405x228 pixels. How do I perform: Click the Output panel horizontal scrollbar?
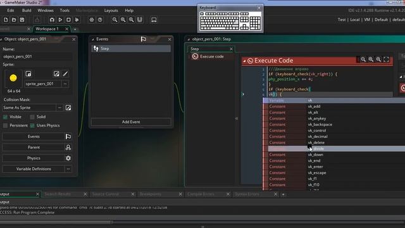click(56, 222)
